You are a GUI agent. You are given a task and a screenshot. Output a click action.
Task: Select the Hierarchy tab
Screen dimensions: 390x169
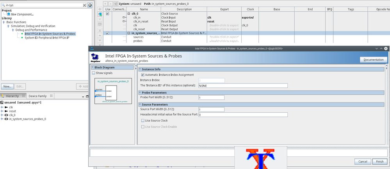point(12,96)
